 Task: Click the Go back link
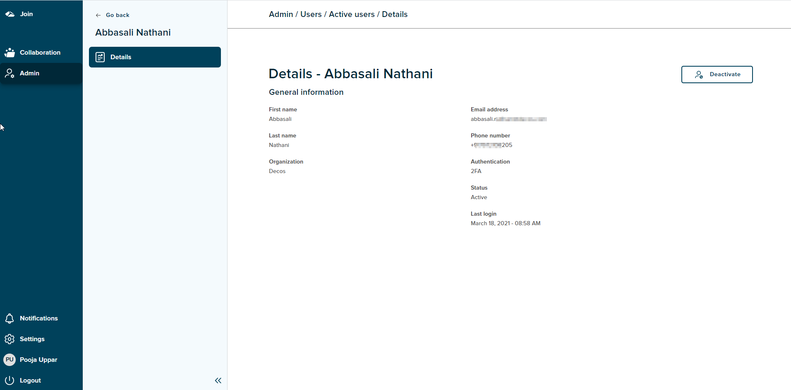point(113,15)
